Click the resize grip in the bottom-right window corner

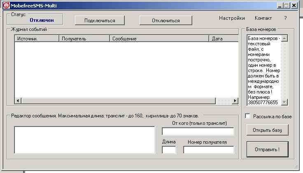(296, 167)
